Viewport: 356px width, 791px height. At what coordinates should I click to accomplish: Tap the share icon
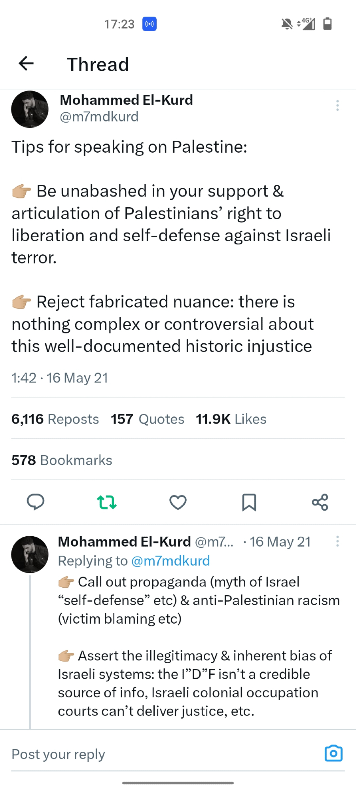(320, 502)
